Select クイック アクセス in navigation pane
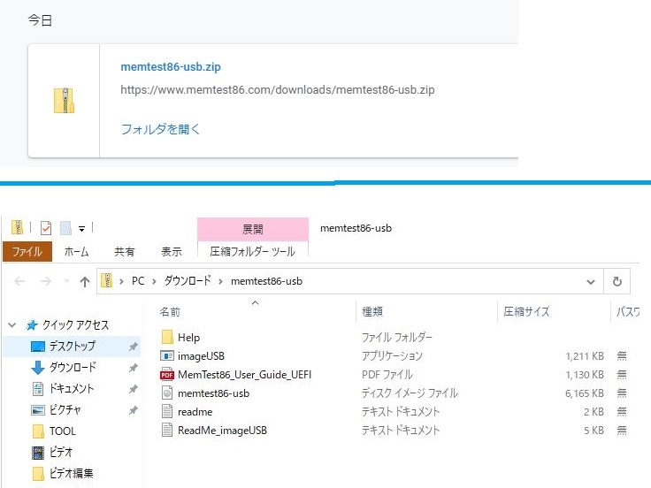 click(75, 325)
